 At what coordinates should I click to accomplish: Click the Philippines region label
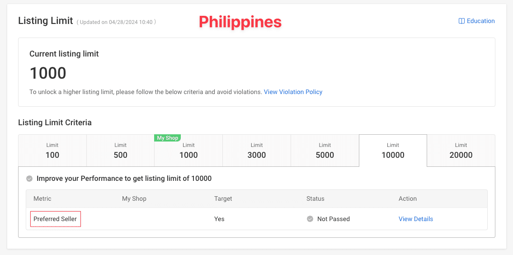[240, 22]
